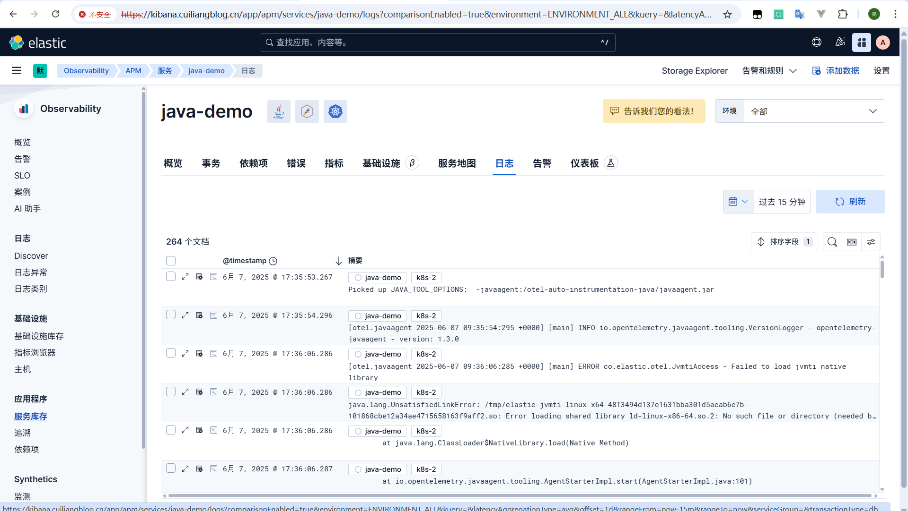This screenshot has height=511, width=908.
Task: Switch to the 依赖项 tab
Action: 254,163
